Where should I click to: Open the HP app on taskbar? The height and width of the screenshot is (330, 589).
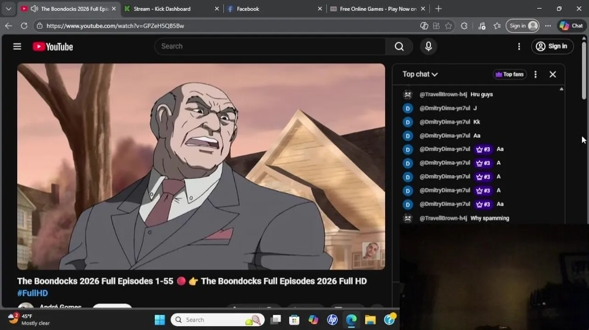coord(333,320)
